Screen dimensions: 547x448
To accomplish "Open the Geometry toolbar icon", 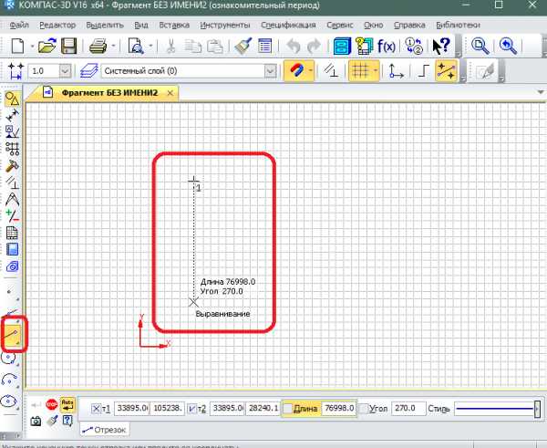I will [x=12, y=99].
